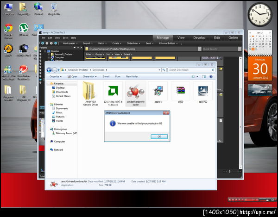Close the ACDSee Folders pane
278x217 pixels.
tap(81, 48)
